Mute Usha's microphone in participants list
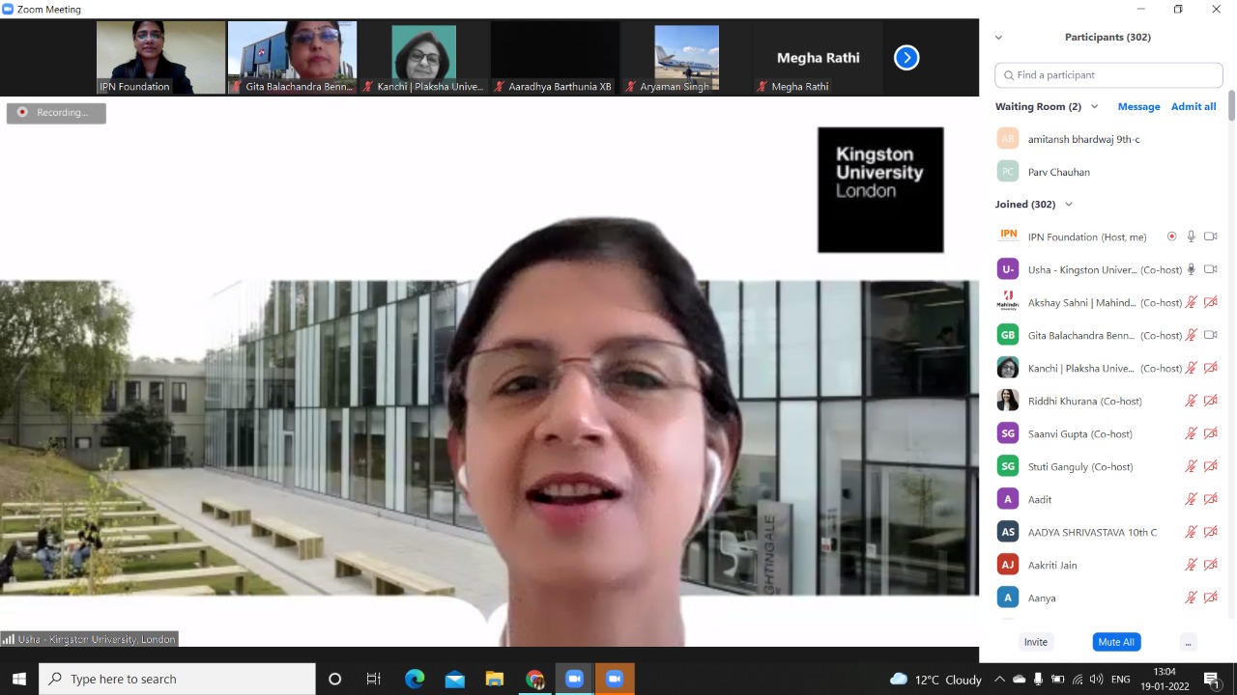Screen dimensions: 1237x695 pos(1192,269)
